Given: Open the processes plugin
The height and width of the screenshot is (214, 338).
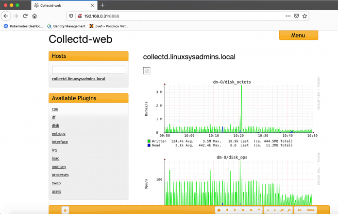Looking at the screenshot, I should [x=60, y=175].
